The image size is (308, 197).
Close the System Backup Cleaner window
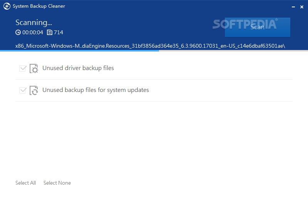tap(302, 7)
